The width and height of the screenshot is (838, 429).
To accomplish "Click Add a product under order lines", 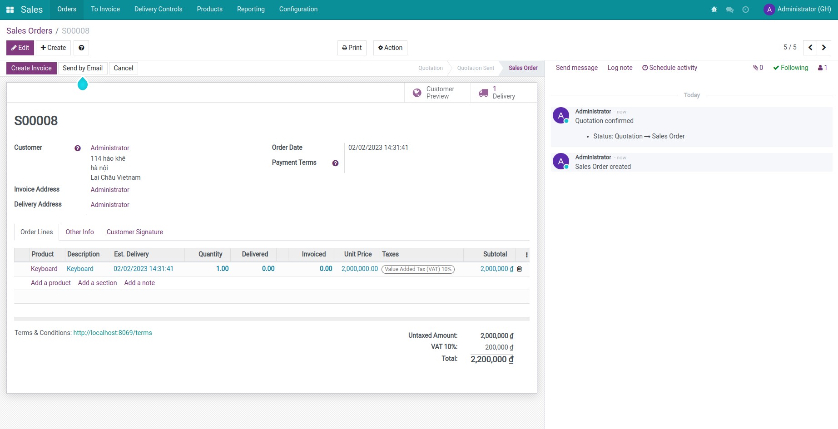I will pyautogui.click(x=50, y=283).
